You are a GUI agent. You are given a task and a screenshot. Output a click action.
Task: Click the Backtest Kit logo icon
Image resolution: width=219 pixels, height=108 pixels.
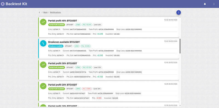(x=3, y=4)
